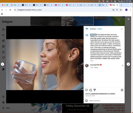The width and height of the screenshot is (133, 113).
Task: Expand the tab search dropdown arrow
Action: [x=130, y=5]
